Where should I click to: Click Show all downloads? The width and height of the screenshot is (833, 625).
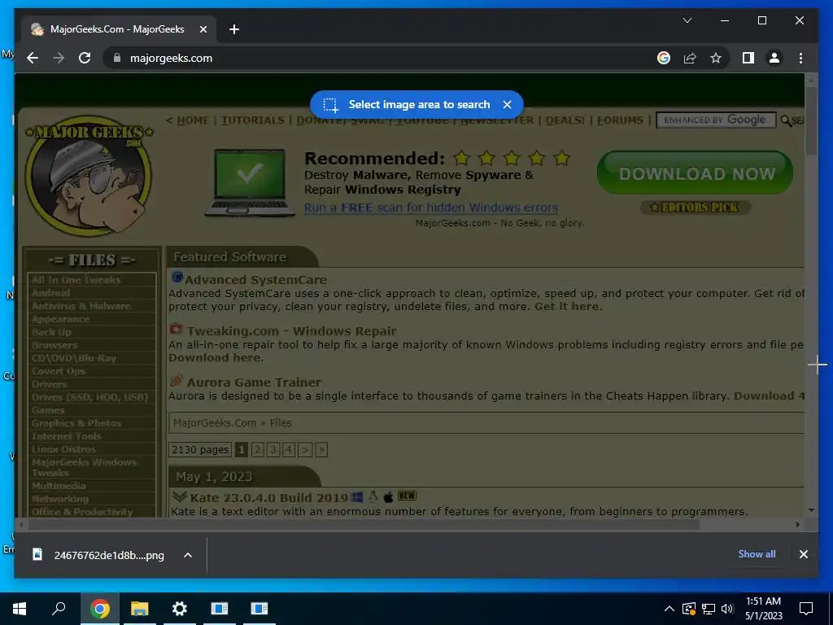coord(757,553)
